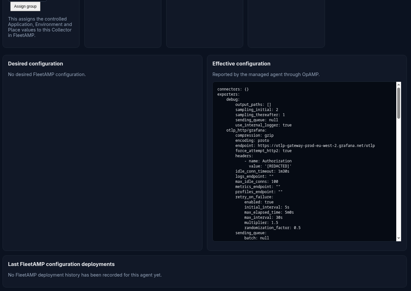The height and width of the screenshot is (291, 411).
Task: Click the 'batch: null' line
Action: click(x=257, y=238)
